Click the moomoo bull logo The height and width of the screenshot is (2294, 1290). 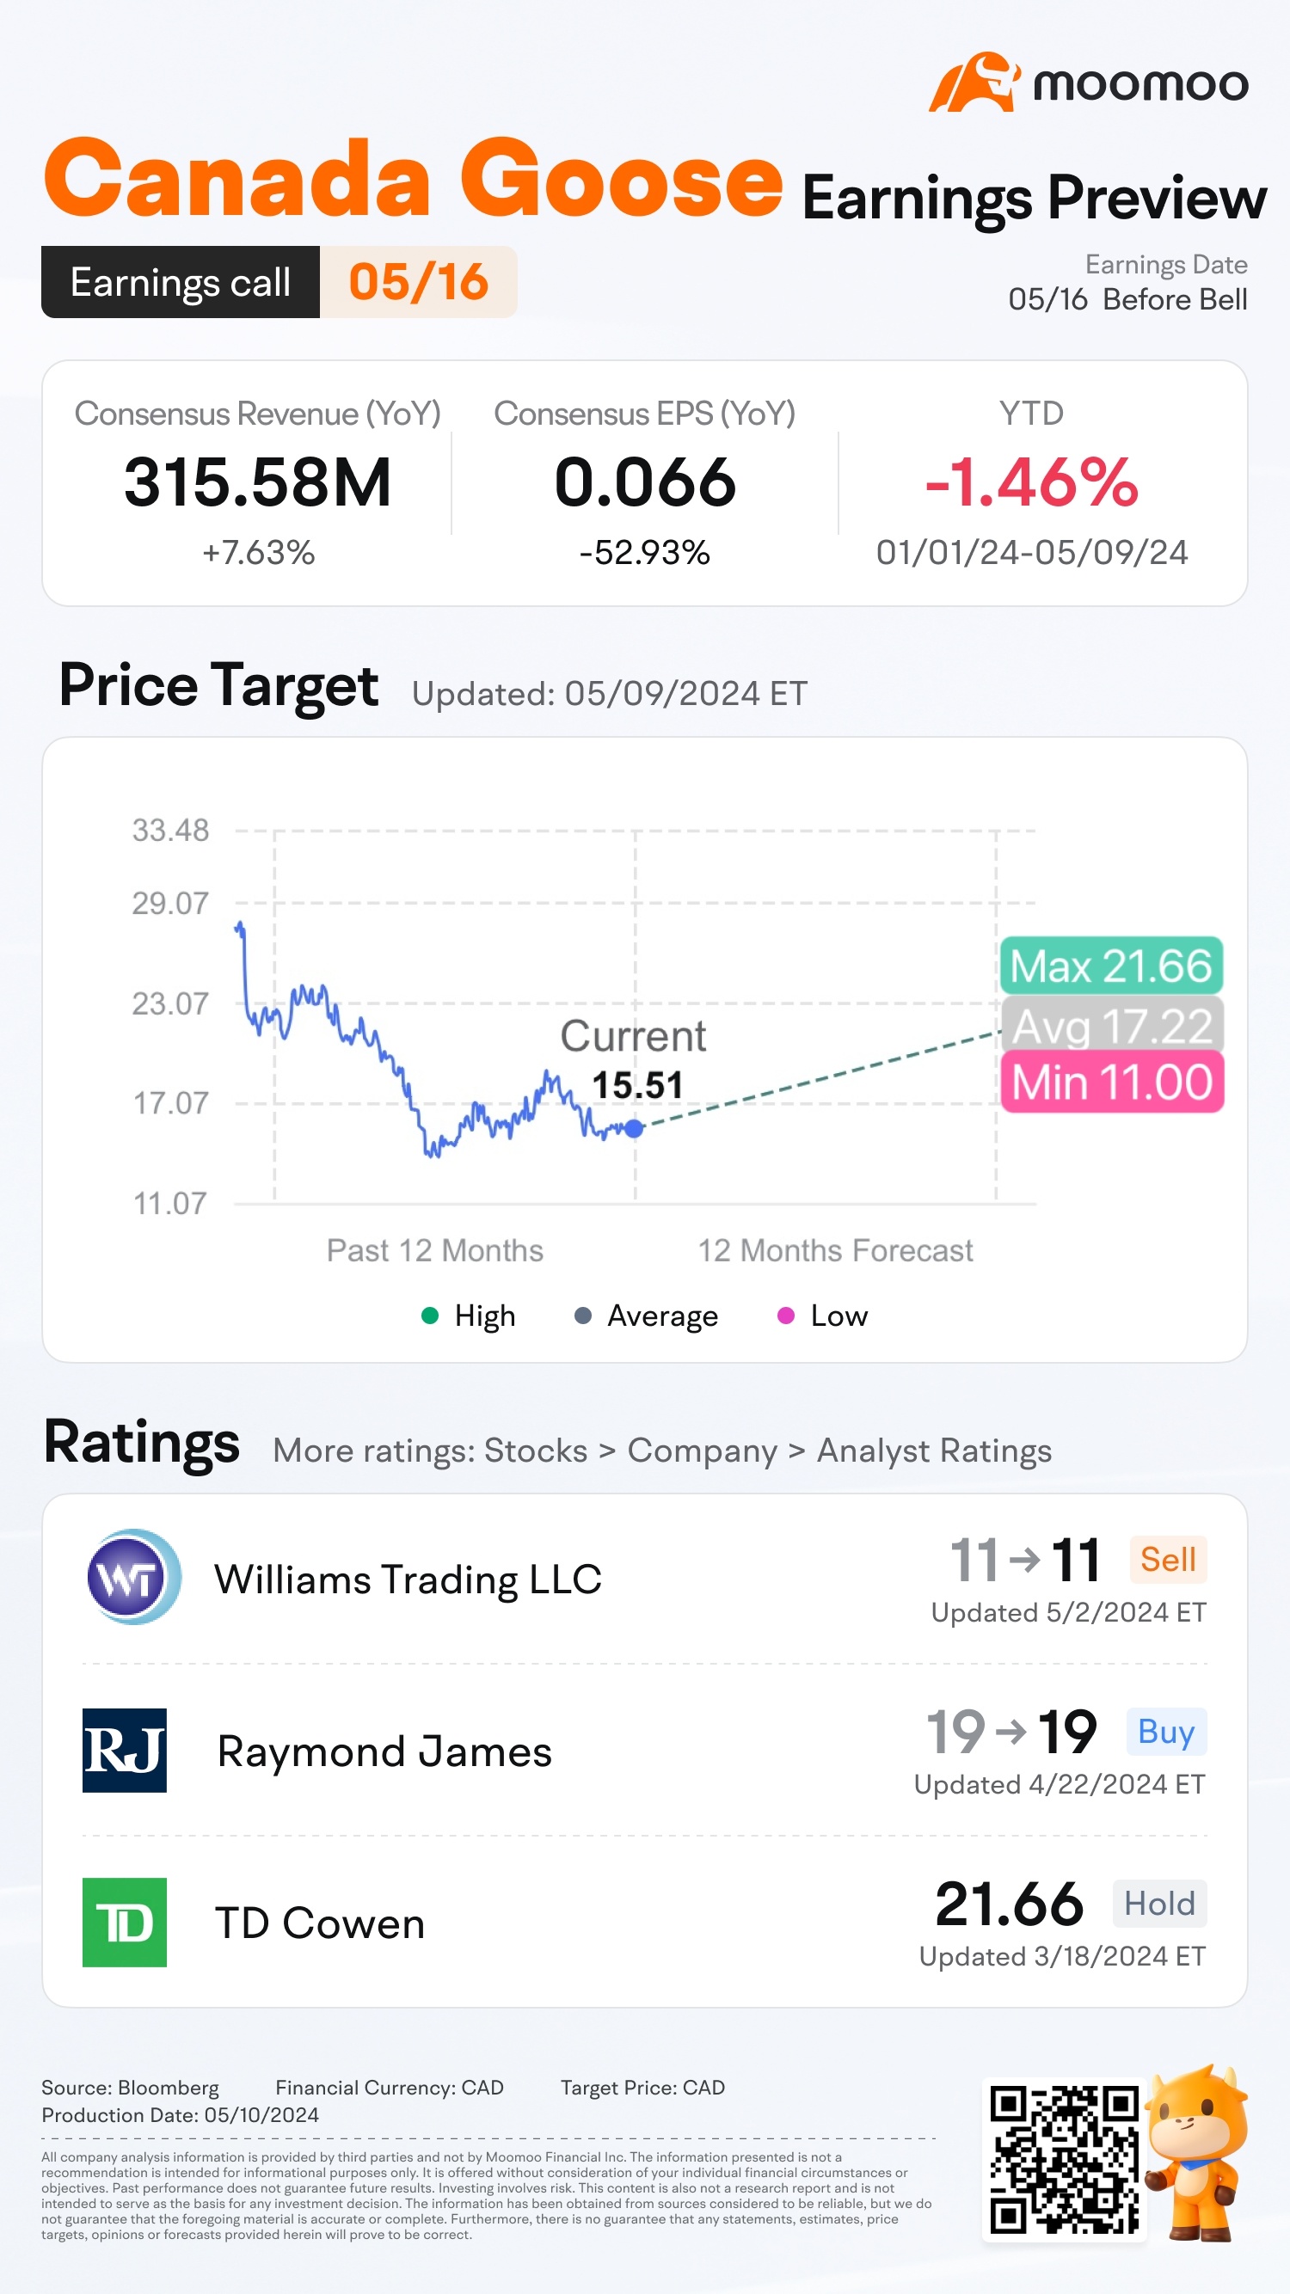[974, 83]
